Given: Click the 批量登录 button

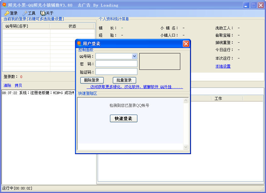Looking at the screenshot, I should [x=124, y=80].
